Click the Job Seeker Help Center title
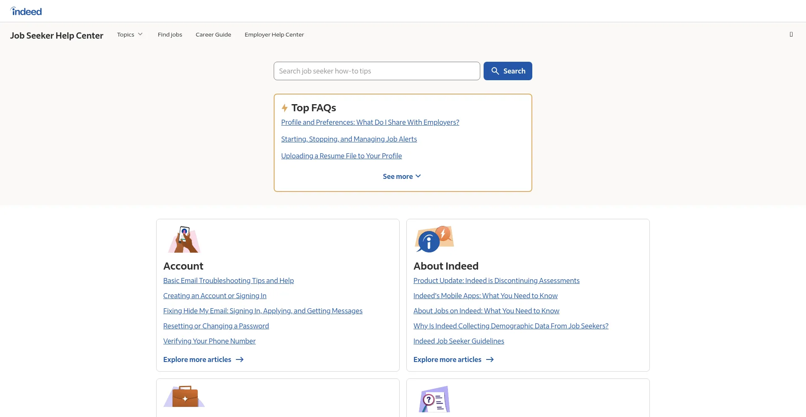This screenshot has height=417, width=806. coord(57,36)
